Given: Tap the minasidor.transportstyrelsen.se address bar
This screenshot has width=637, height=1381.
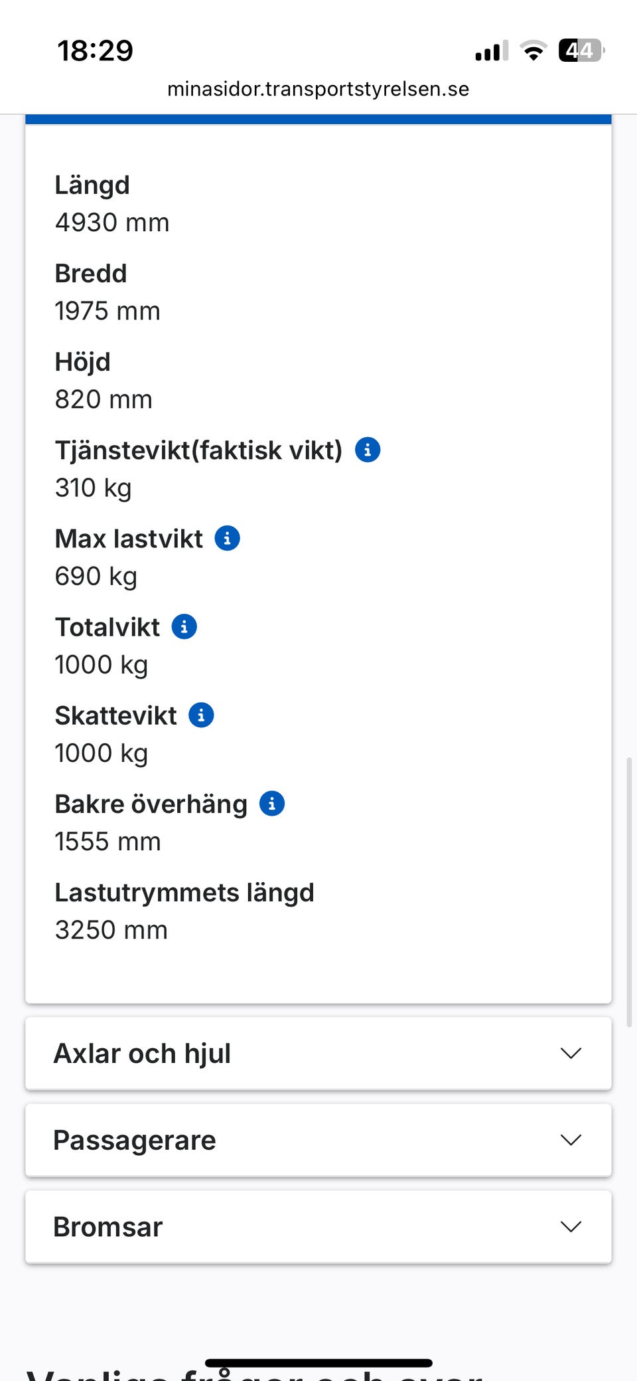Looking at the screenshot, I should click(x=318, y=89).
